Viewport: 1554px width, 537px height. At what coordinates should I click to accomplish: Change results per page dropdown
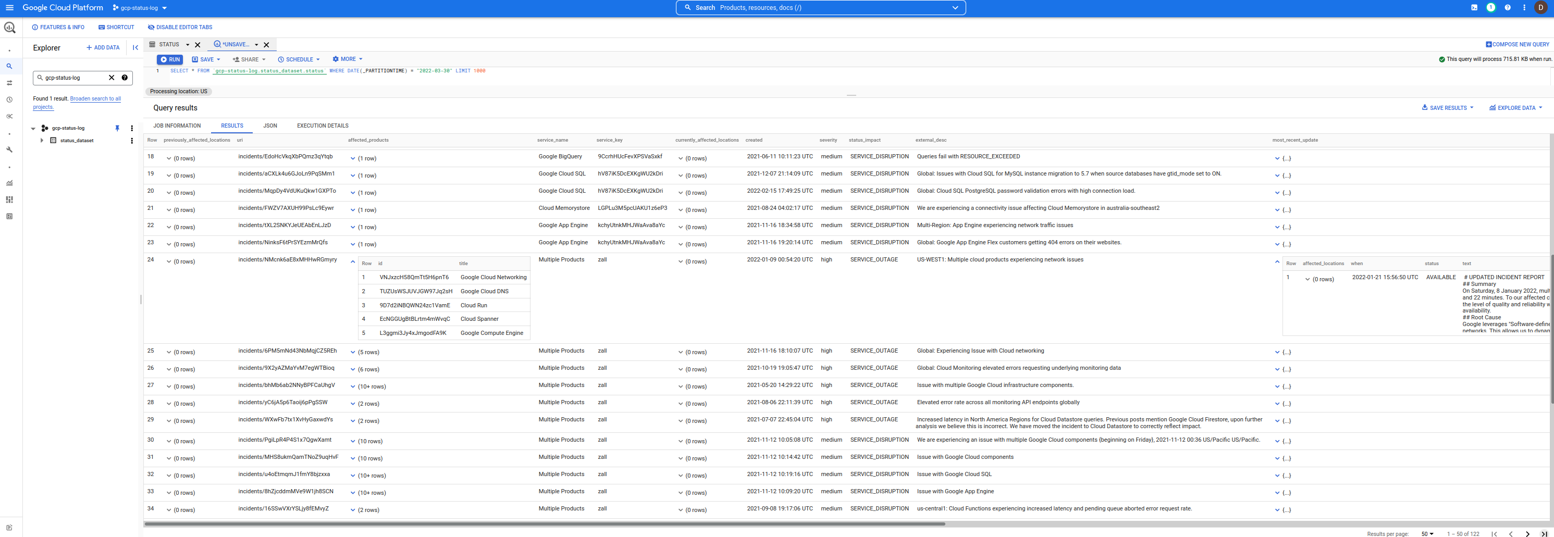pos(1427,534)
